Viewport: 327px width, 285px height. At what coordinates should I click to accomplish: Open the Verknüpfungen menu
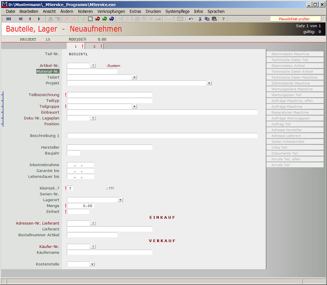pos(111,12)
